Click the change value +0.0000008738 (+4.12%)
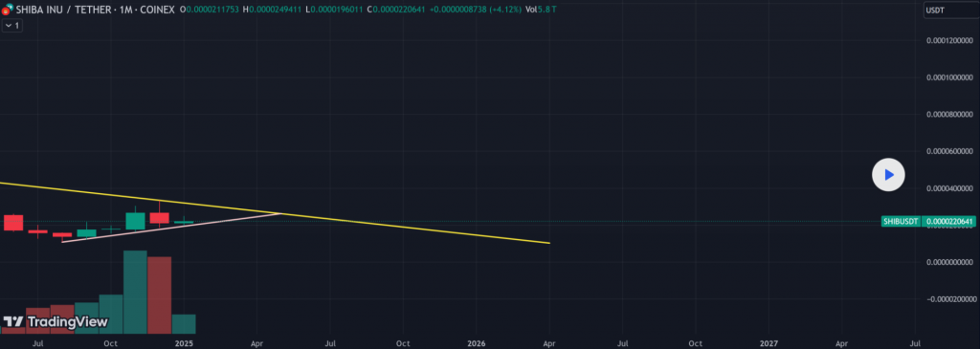This screenshot has width=980, height=349. pos(476,10)
